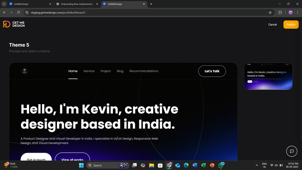Close the Onboarding flow implementation tab
Image resolution: width=302 pixels, height=170 pixels.
(x=97, y=4)
